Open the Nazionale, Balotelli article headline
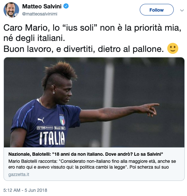The image size is (187, 196). [x=86, y=154]
